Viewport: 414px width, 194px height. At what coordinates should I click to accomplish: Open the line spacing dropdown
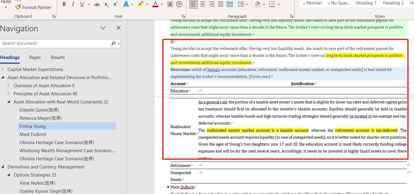click(x=247, y=4)
